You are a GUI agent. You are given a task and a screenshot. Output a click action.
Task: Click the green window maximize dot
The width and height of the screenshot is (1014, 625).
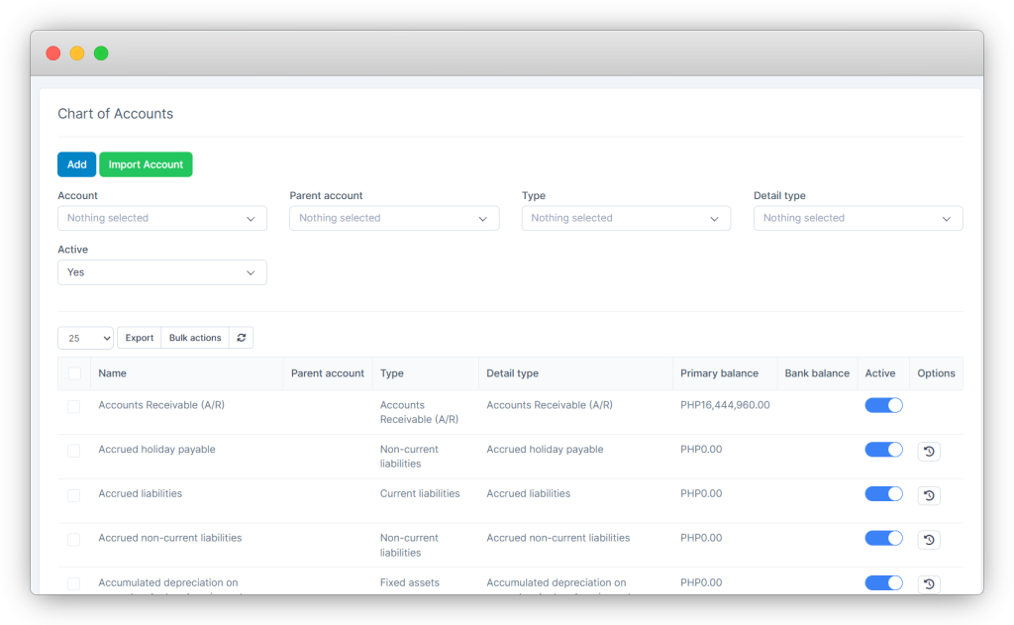pyautogui.click(x=101, y=53)
